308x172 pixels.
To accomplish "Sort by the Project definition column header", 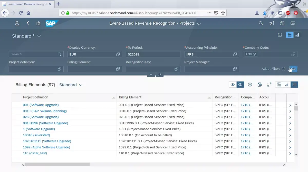I will coord(69,97).
